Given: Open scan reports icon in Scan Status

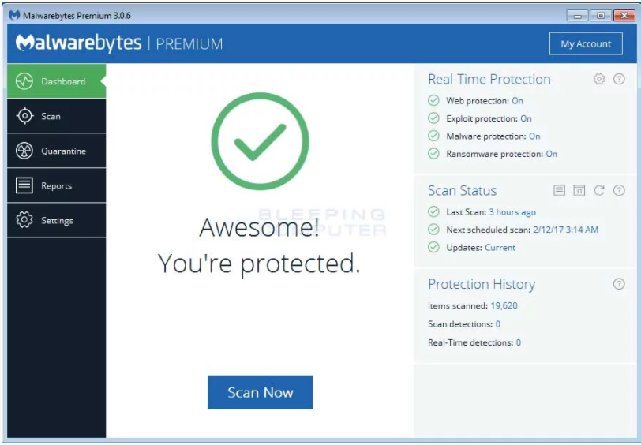Looking at the screenshot, I should (559, 190).
